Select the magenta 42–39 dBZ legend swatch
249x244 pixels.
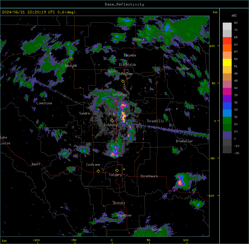click(x=227, y=91)
